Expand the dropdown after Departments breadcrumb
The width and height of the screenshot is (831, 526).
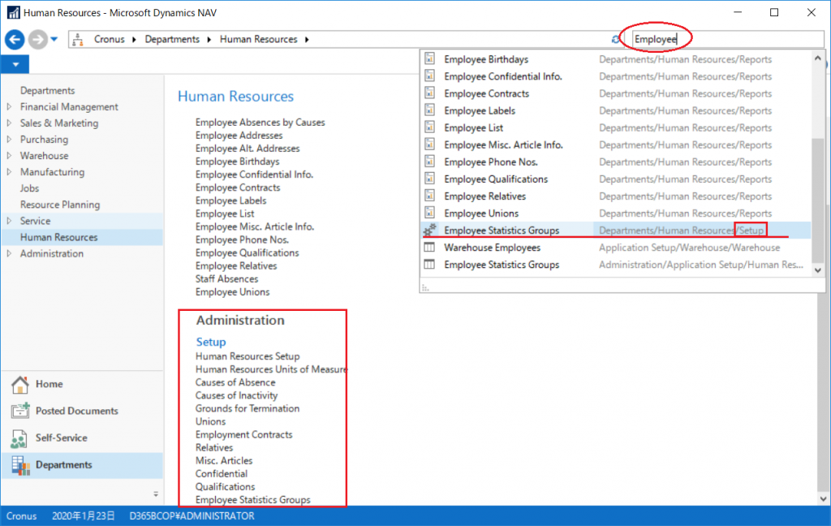tap(209, 39)
